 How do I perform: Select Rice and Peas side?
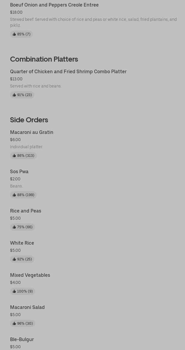(x=25, y=211)
